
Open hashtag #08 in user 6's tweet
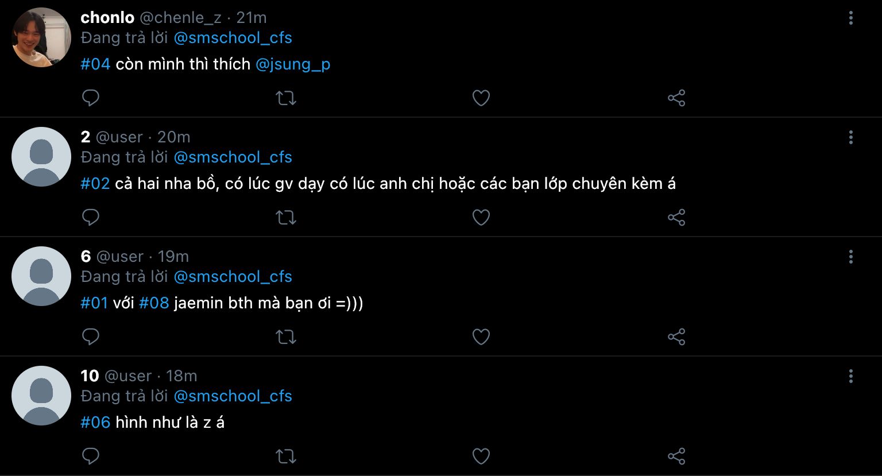point(154,303)
